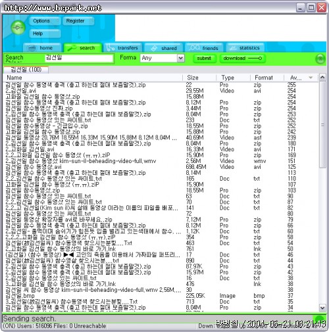Select the row with size 141
Screen dimensions: 329x332
[160, 208]
